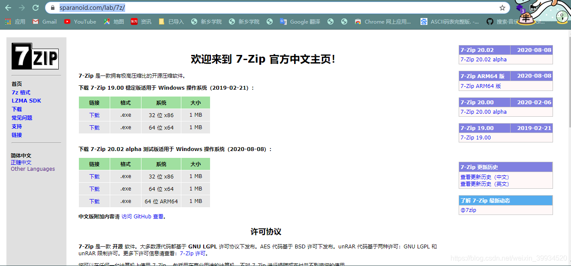Open the 7-Zip 20.02 alpha news link

coord(484,60)
